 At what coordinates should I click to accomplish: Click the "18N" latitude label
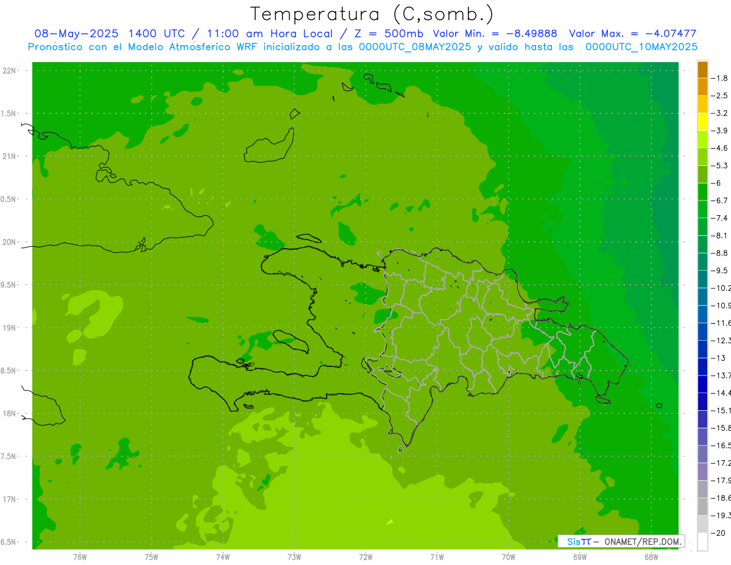[x=10, y=413]
